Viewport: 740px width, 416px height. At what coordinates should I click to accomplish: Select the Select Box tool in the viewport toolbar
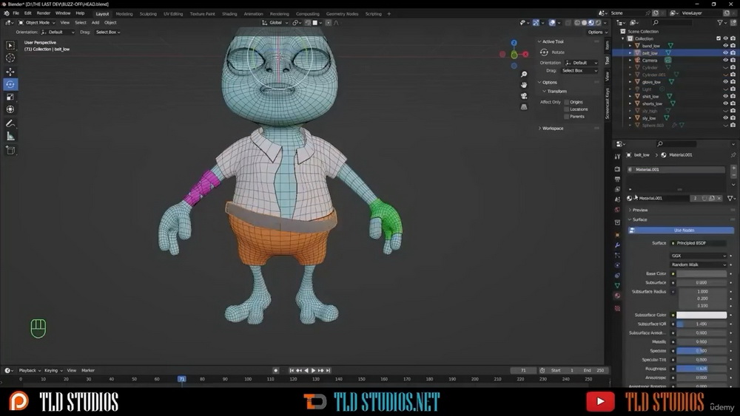(10, 45)
